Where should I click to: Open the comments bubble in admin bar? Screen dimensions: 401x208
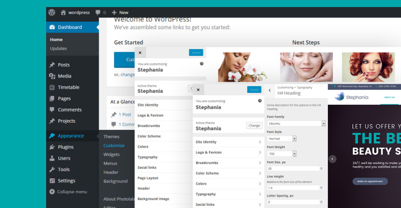click(101, 13)
